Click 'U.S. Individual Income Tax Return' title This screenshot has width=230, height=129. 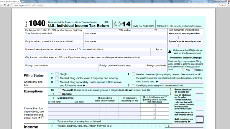coord(78,26)
